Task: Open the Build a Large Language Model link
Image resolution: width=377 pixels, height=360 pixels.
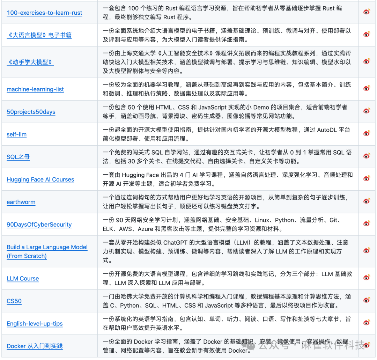Action: [47, 247]
